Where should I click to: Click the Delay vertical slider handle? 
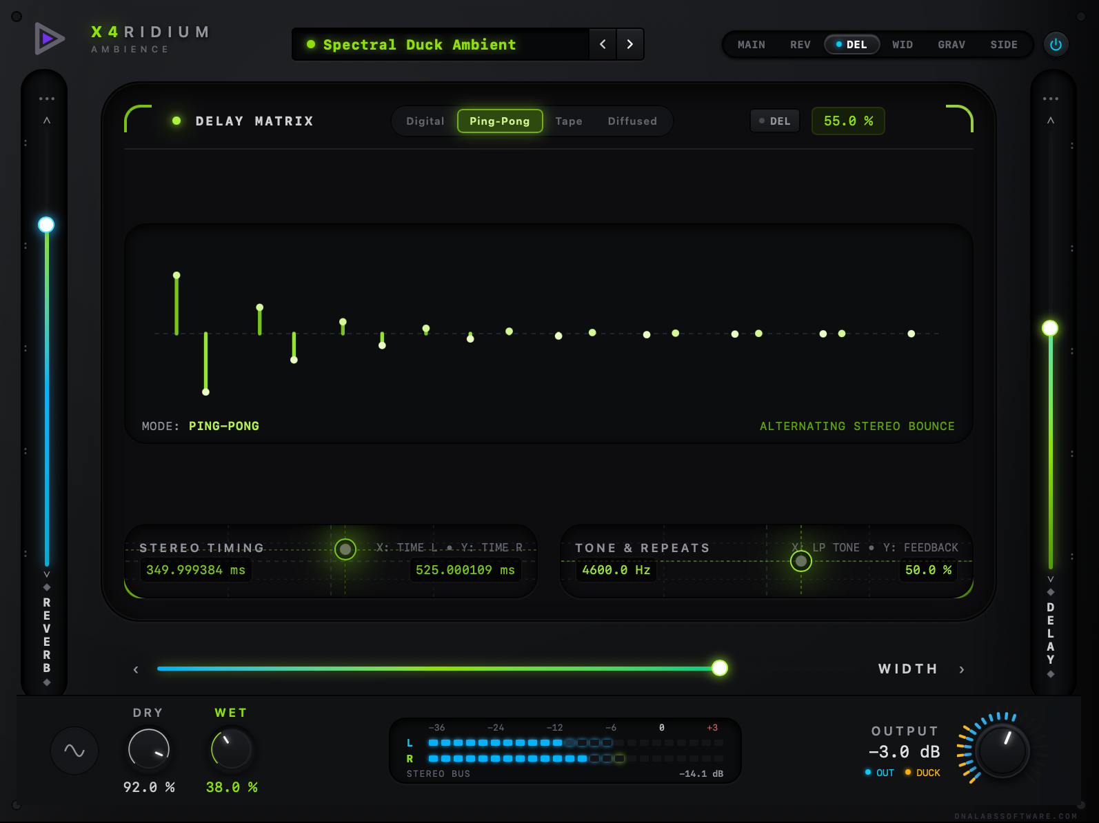point(1050,328)
